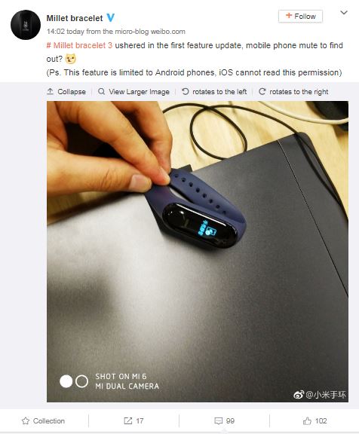
Task: Click the doge emoji in post
Action: tap(70, 59)
